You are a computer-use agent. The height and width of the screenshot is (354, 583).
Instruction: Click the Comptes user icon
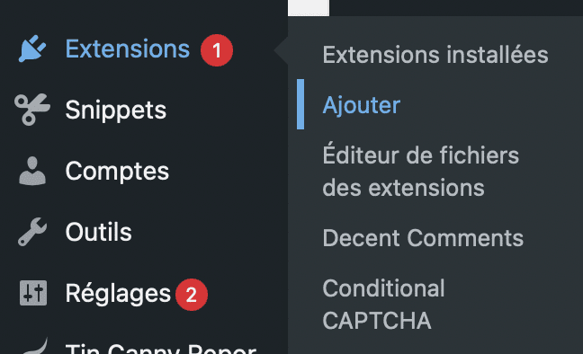point(32,171)
